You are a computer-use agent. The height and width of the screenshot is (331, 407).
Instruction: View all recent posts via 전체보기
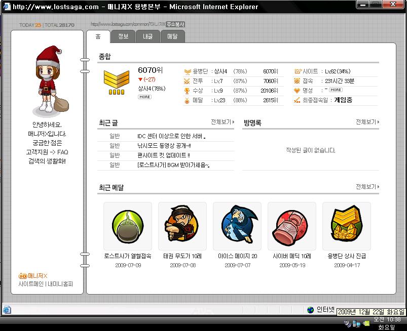click(223, 122)
